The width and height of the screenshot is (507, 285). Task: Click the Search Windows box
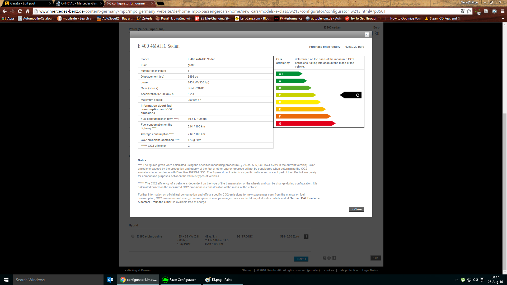coord(58,280)
